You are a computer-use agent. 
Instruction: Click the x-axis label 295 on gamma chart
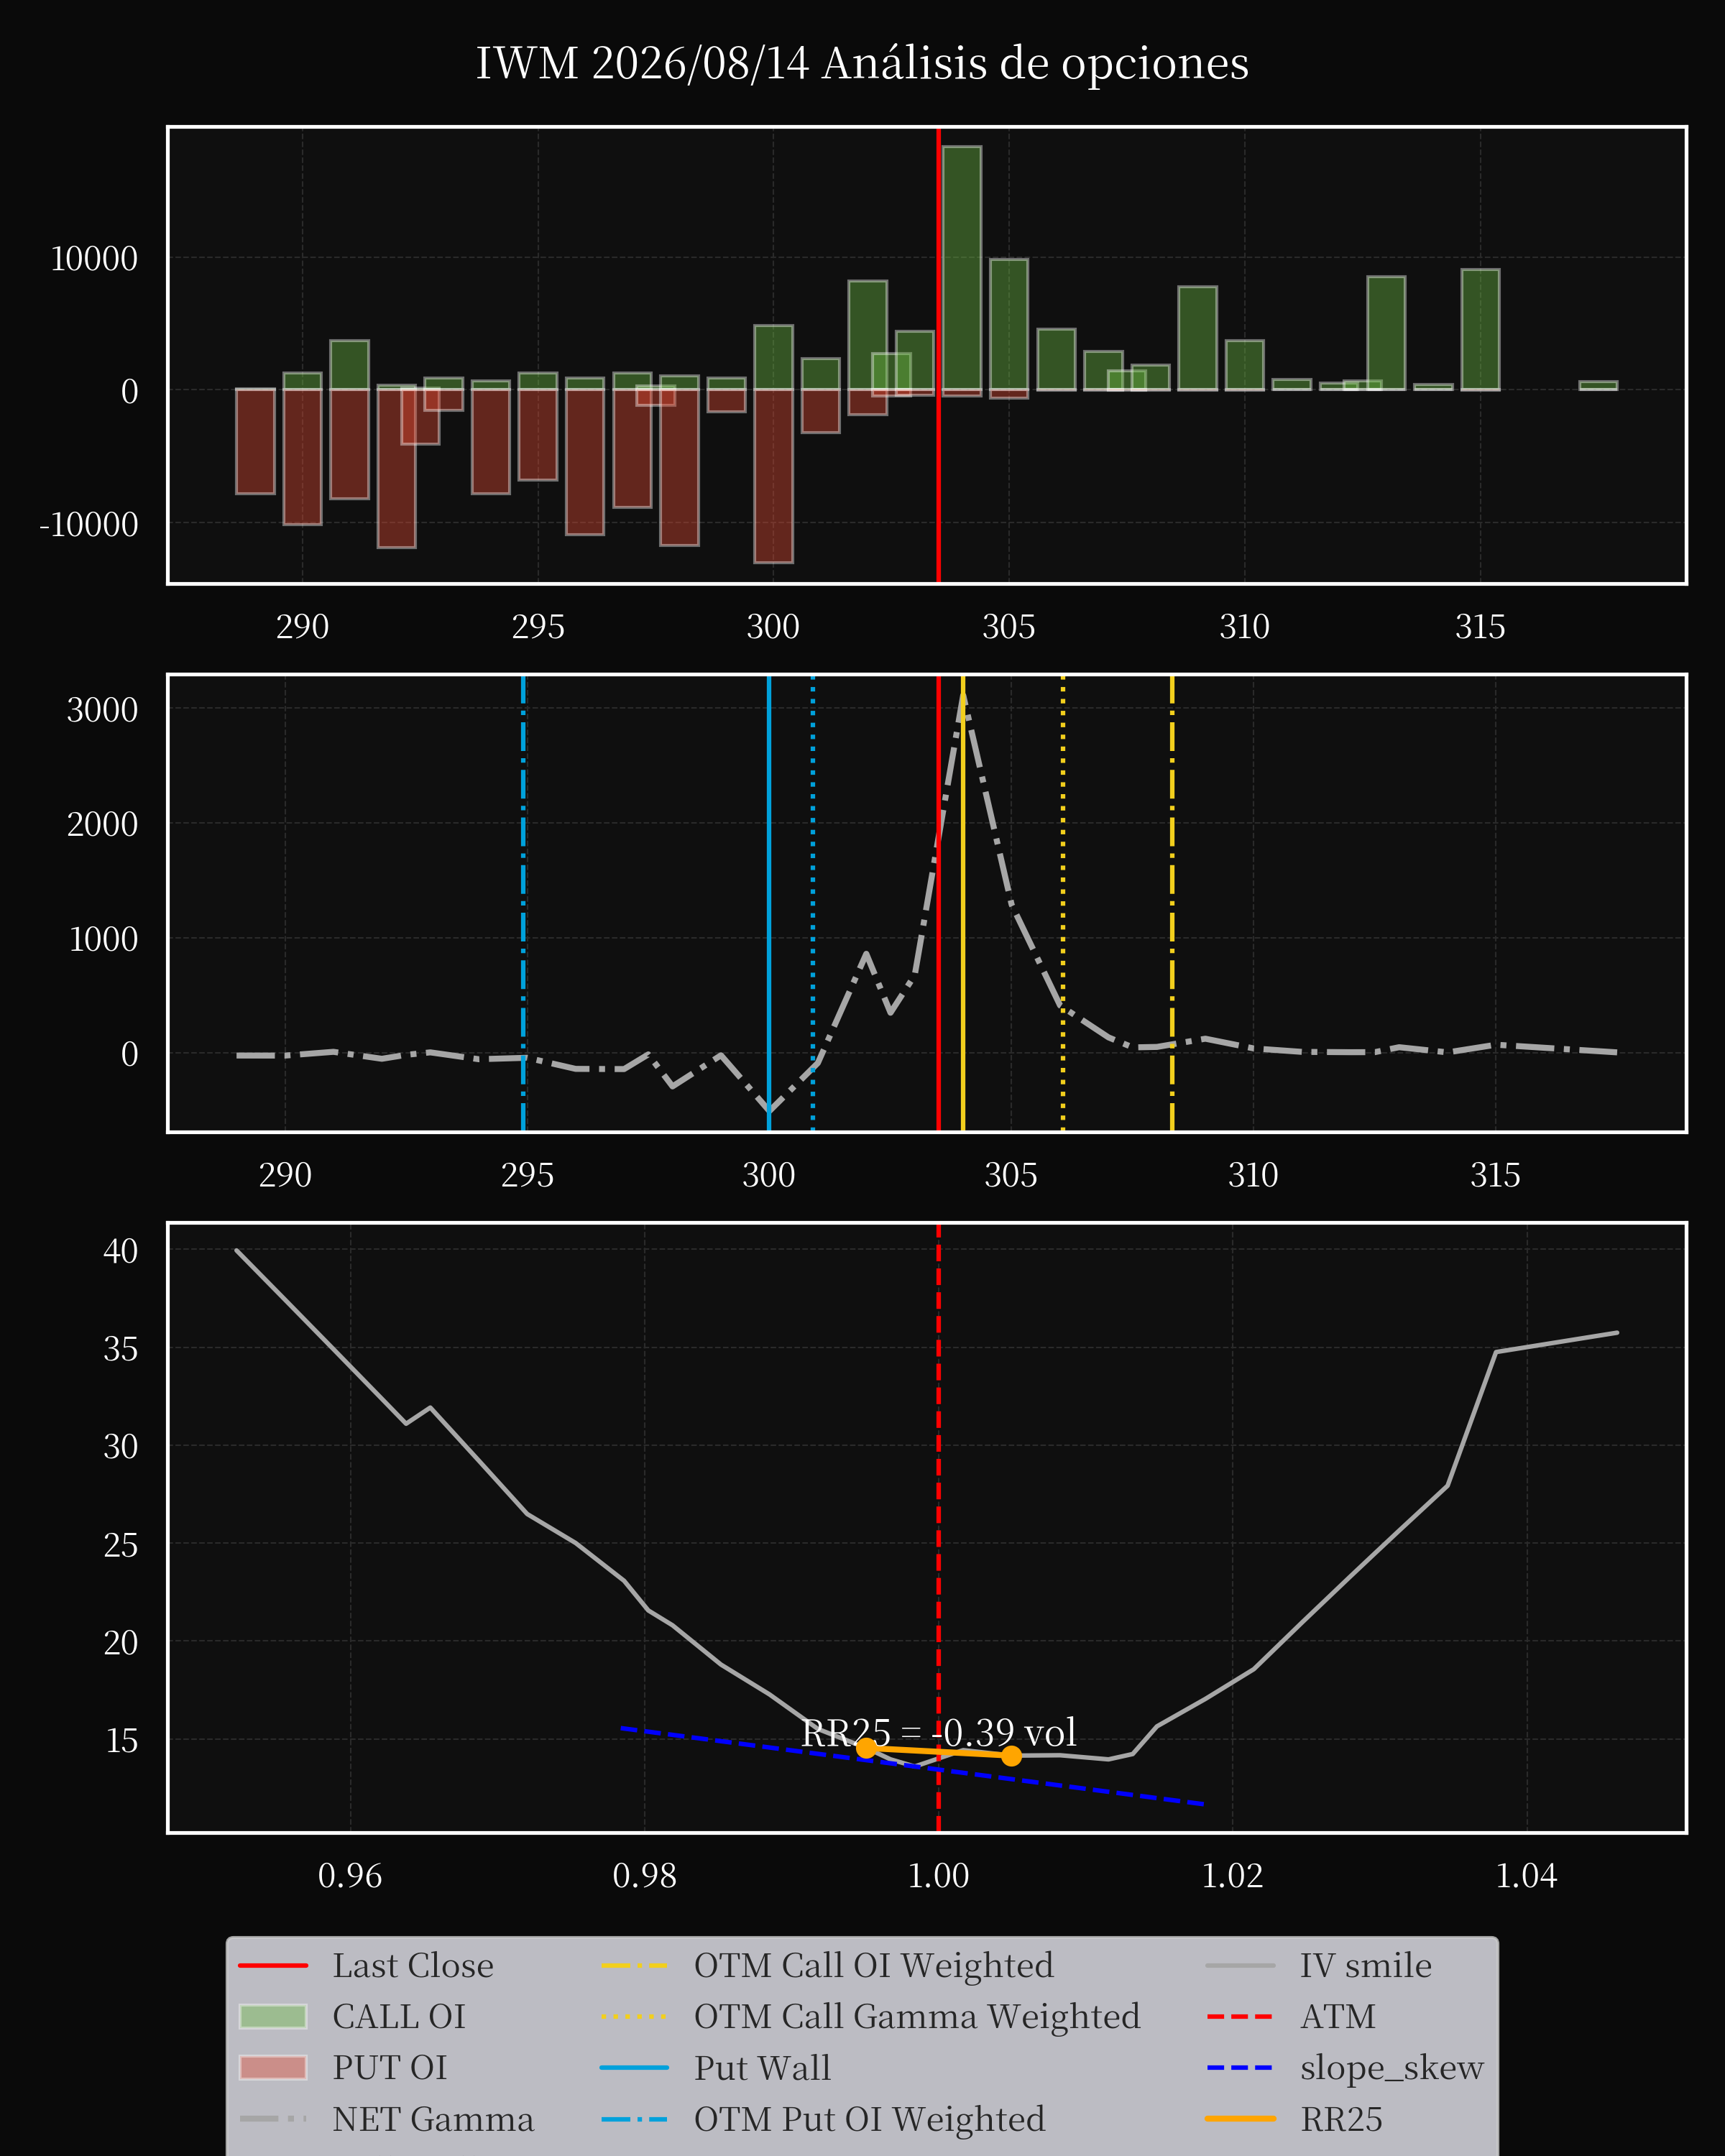[527, 1175]
